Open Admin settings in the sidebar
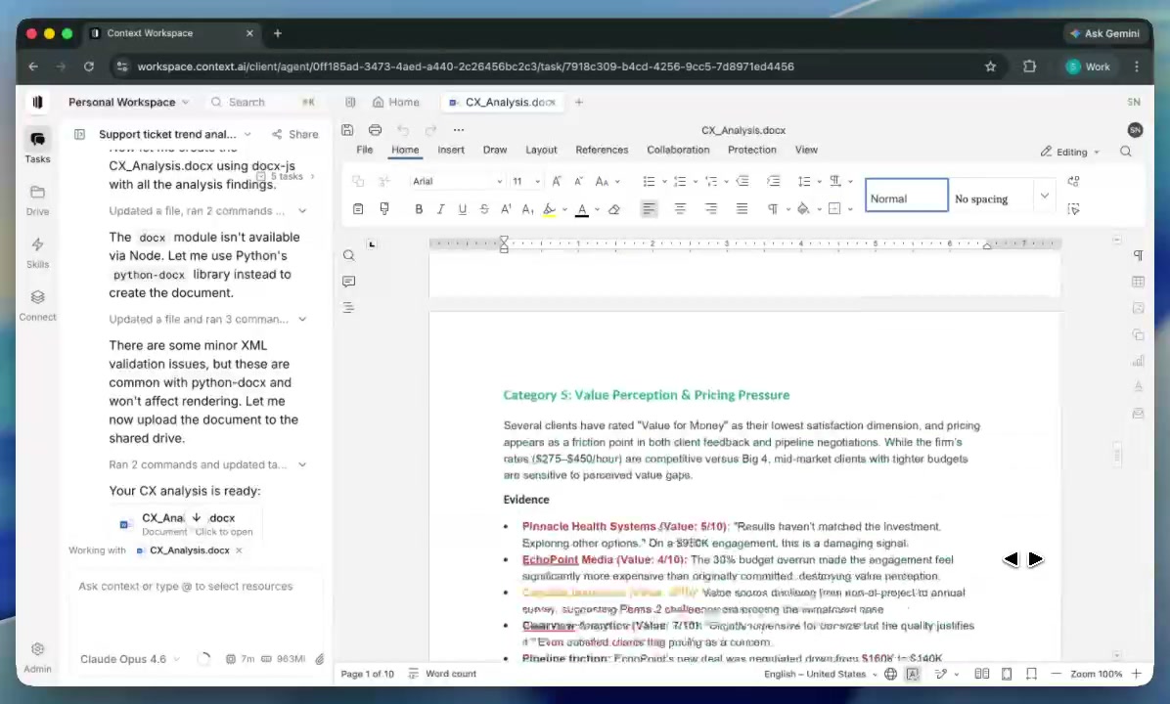This screenshot has height=704, width=1170. coord(37,657)
